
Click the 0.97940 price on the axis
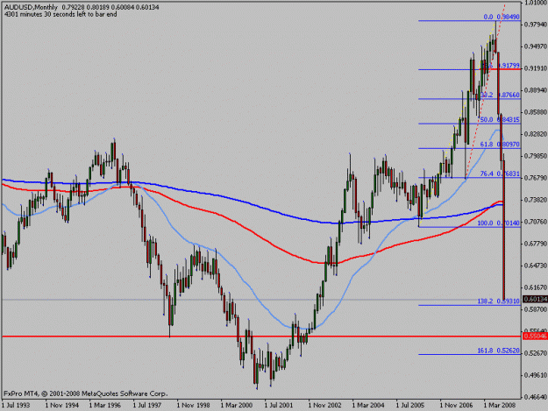pos(536,25)
